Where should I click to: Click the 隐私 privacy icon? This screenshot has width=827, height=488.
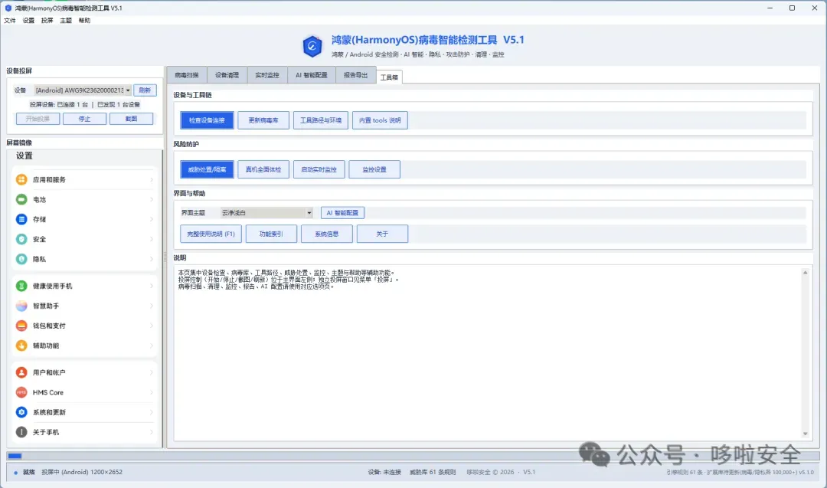pyautogui.click(x=21, y=259)
